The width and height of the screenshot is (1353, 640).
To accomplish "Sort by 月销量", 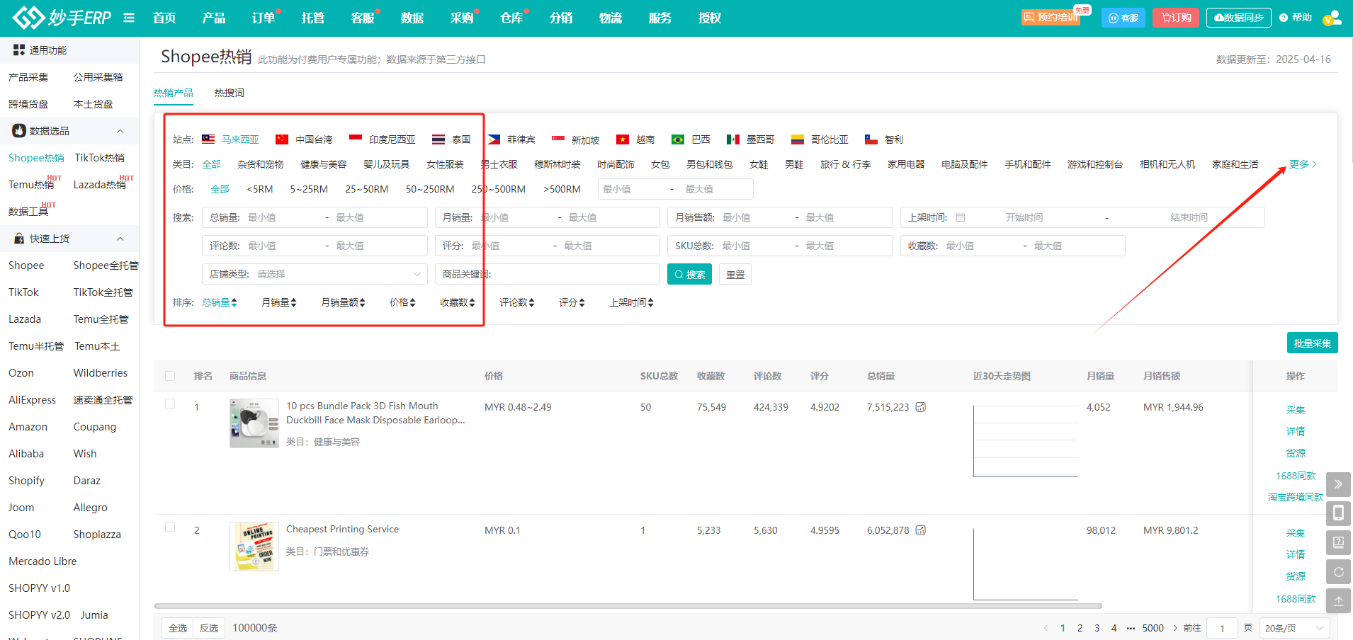I will [x=279, y=302].
